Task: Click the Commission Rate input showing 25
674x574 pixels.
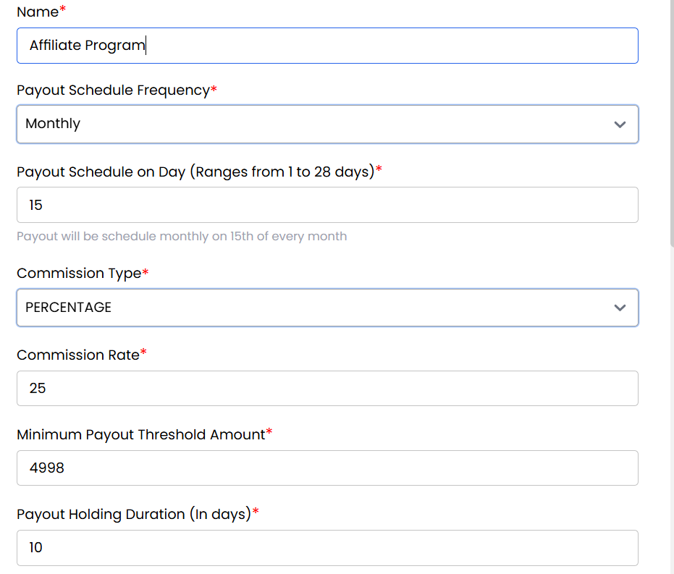Action: [x=327, y=389]
